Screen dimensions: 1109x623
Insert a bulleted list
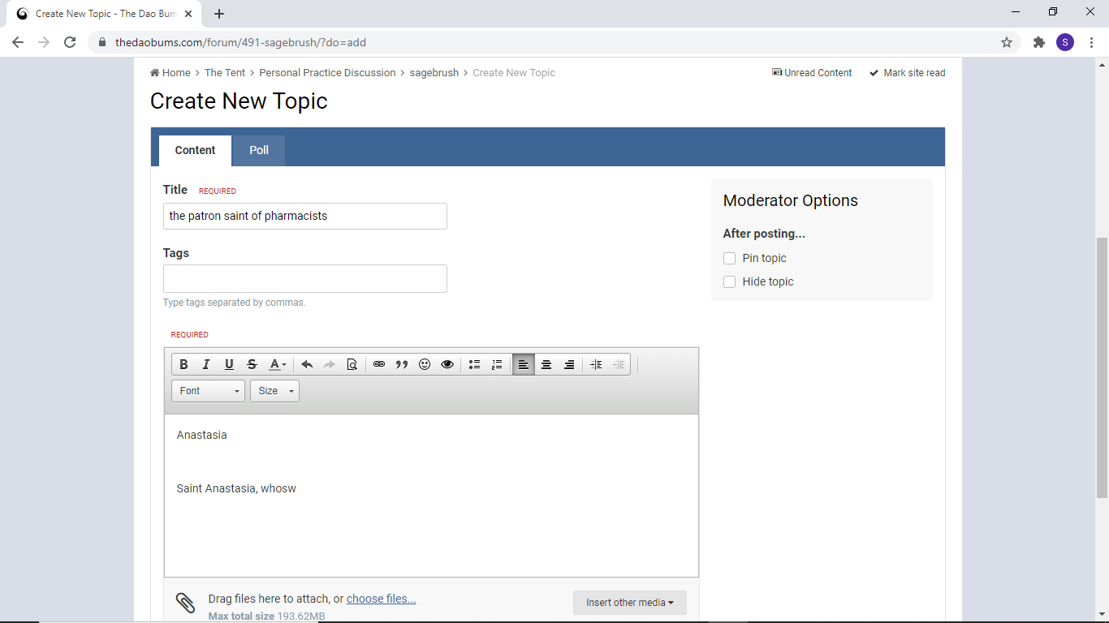point(475,364)
